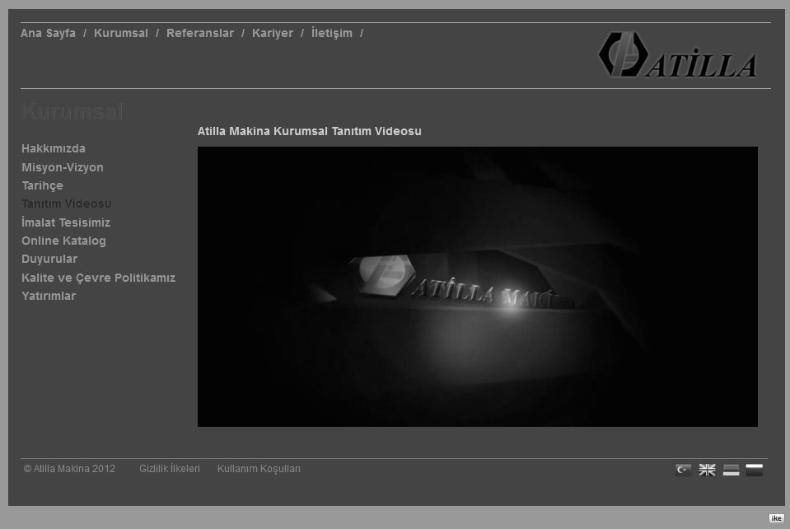
Task: Open Misyon-Vizyon sidebar link
Action: tap(63, 167)
